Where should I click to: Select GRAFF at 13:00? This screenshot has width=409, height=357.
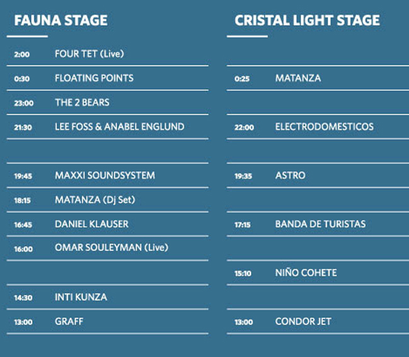[x=69, y=321]
